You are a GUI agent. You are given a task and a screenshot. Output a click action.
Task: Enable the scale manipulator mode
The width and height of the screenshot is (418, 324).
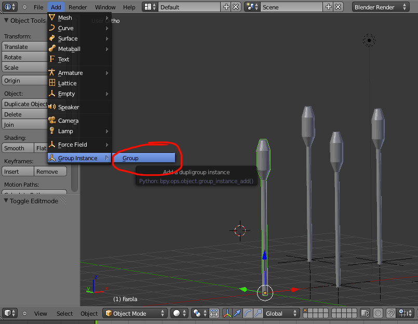[258, 313]
